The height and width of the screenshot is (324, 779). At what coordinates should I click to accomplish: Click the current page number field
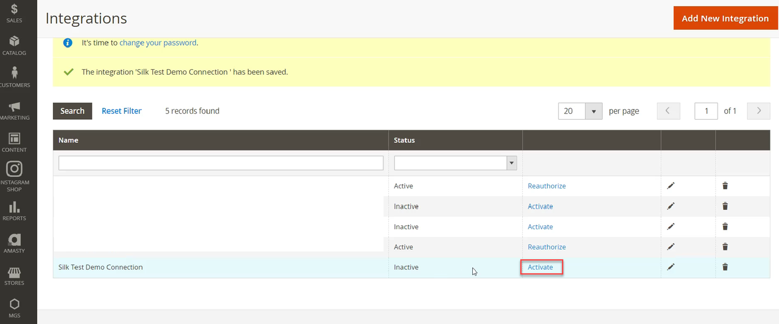click(x=706, y=111)
